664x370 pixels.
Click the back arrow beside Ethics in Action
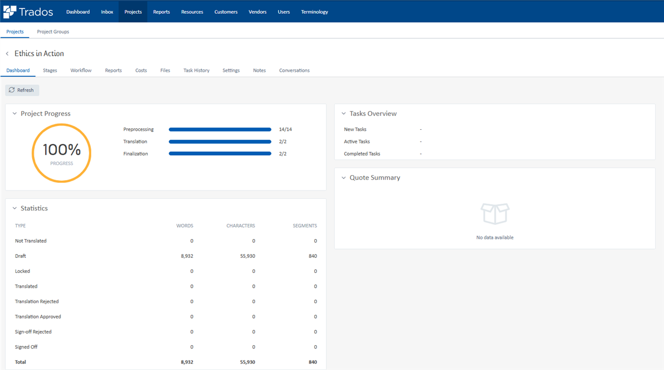(6, 54)
